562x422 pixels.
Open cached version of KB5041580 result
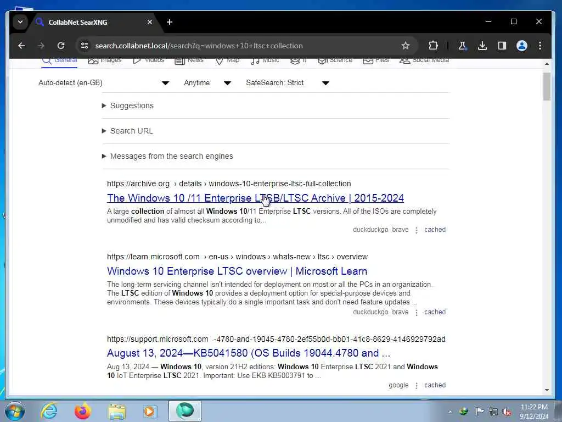point(435,385)
